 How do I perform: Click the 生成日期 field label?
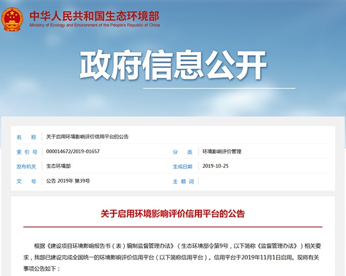(182, 167)
